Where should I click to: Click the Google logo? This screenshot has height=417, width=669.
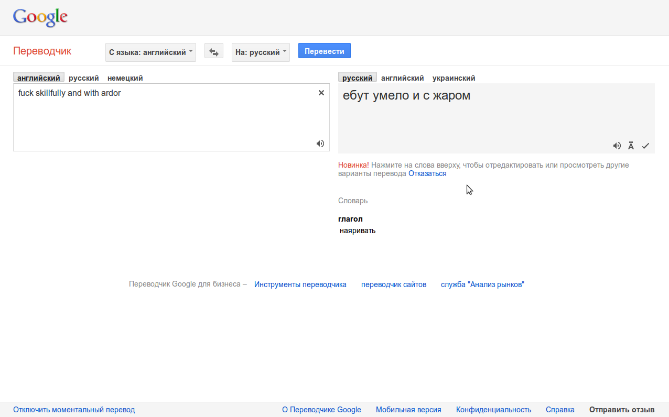pyautogui.click(x=40, y=18)
